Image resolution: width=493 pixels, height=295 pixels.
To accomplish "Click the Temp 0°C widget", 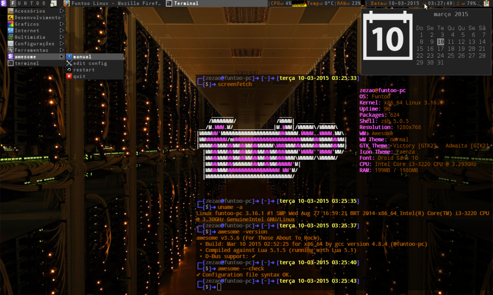I will click(x=321, y=3).
